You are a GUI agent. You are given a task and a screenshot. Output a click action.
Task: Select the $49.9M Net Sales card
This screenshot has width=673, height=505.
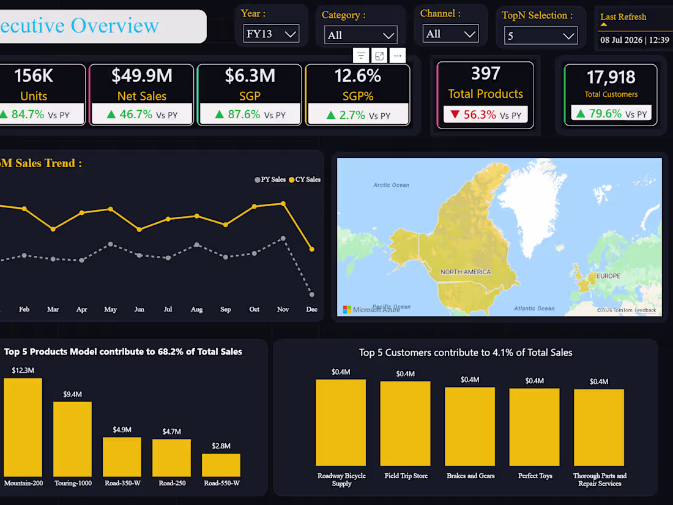[142, 95]
